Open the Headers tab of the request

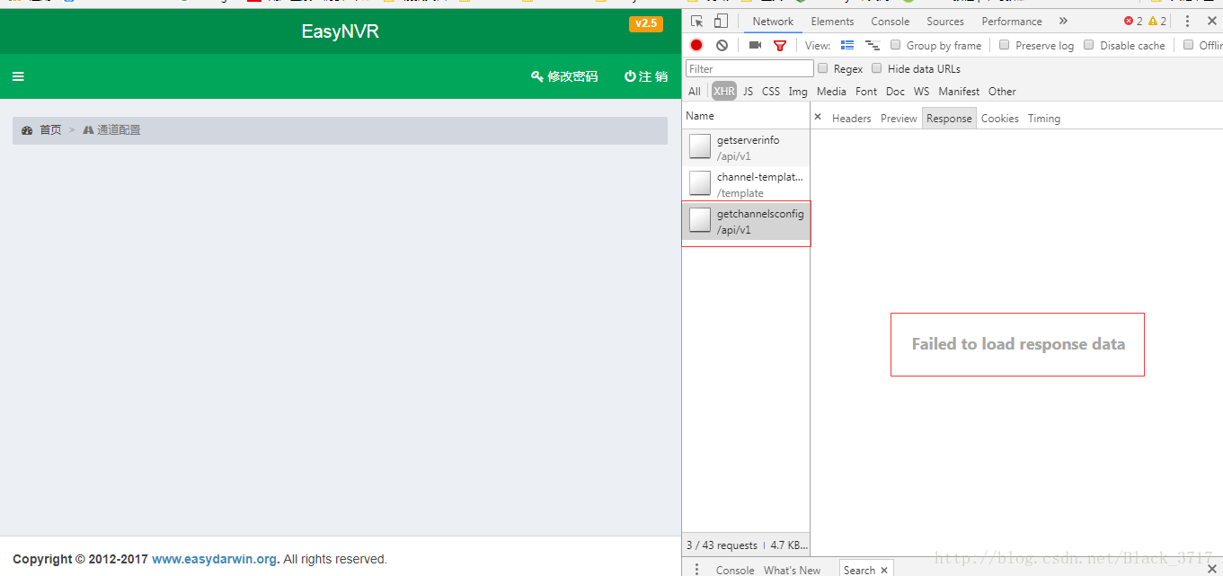click(x=851, y=119)
